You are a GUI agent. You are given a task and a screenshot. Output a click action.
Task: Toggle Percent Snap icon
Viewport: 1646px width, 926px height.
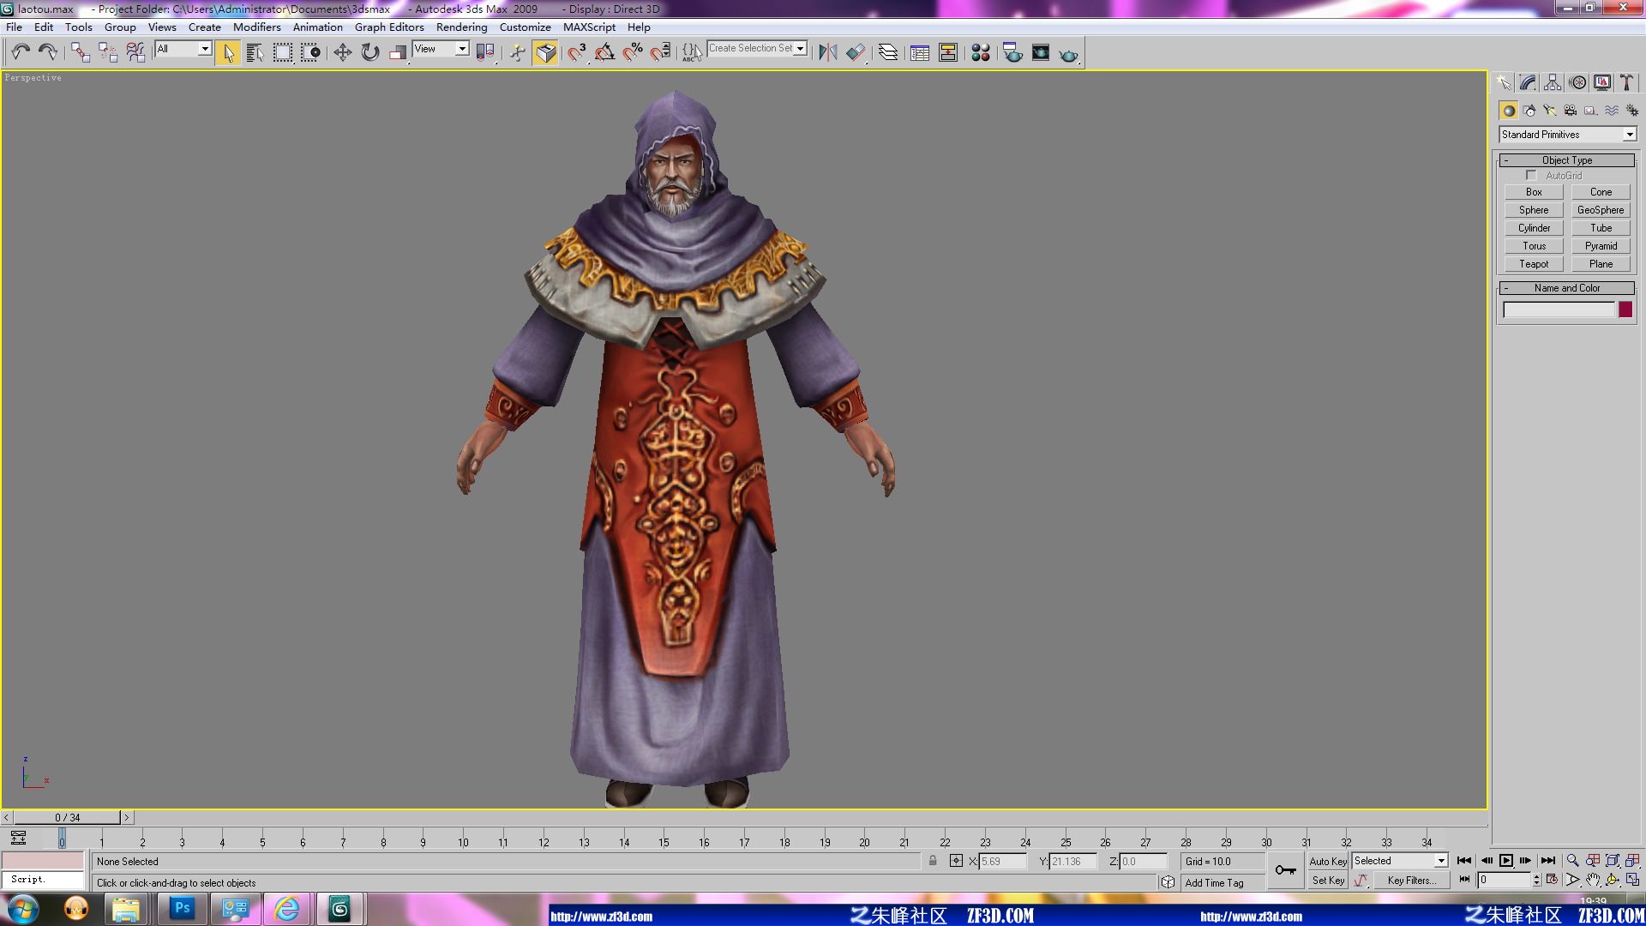[x=633, y=52]
